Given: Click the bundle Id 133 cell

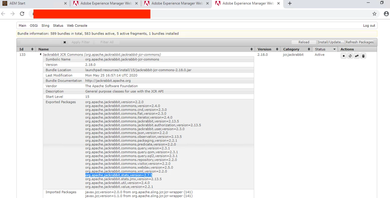Looking at the screenshot, I should (23, 55).
